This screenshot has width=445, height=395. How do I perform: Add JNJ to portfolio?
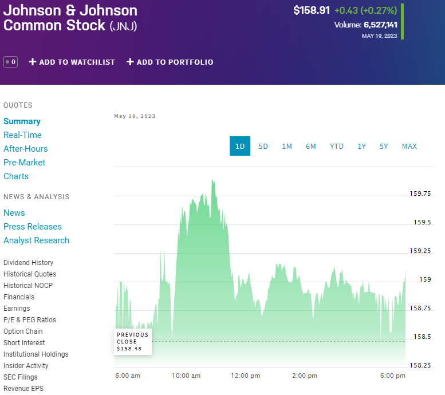point(170,62)
